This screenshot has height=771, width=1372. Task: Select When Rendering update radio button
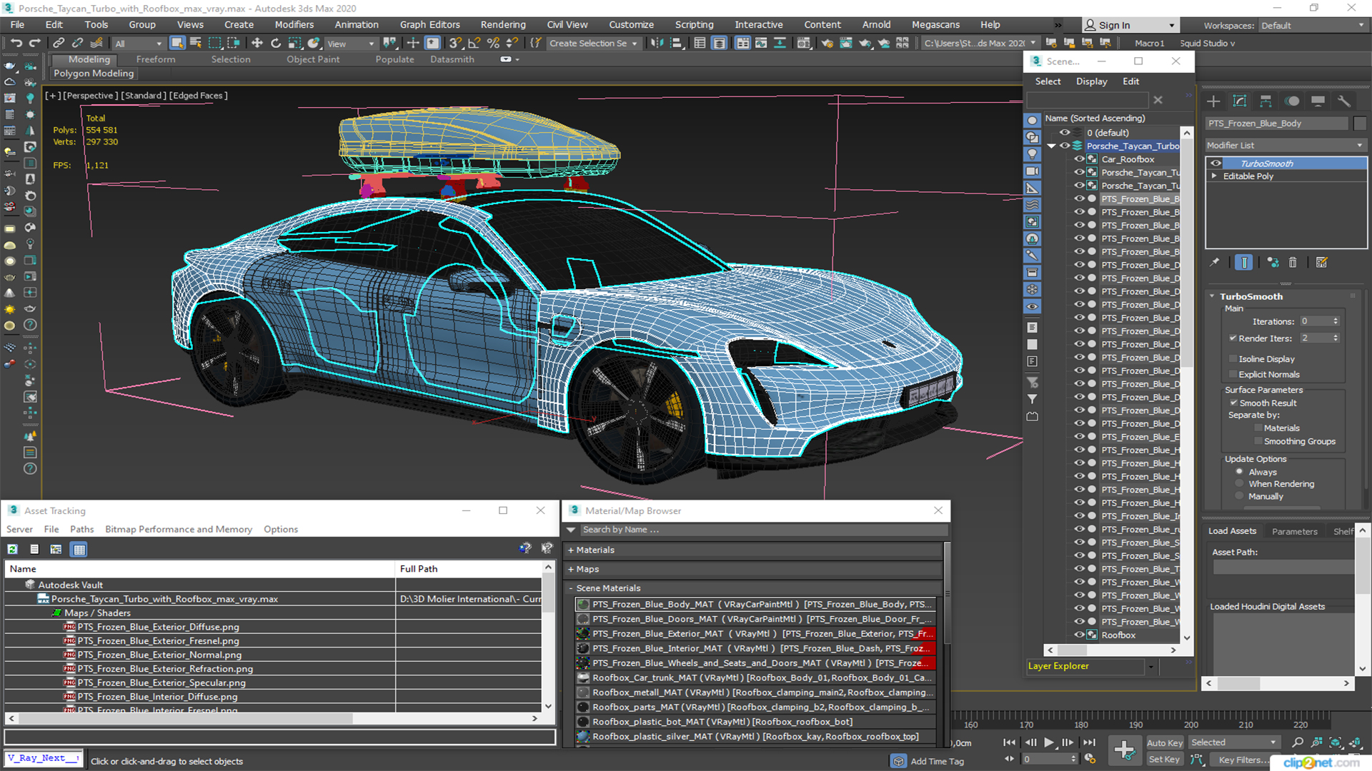tap(1240, 484)
